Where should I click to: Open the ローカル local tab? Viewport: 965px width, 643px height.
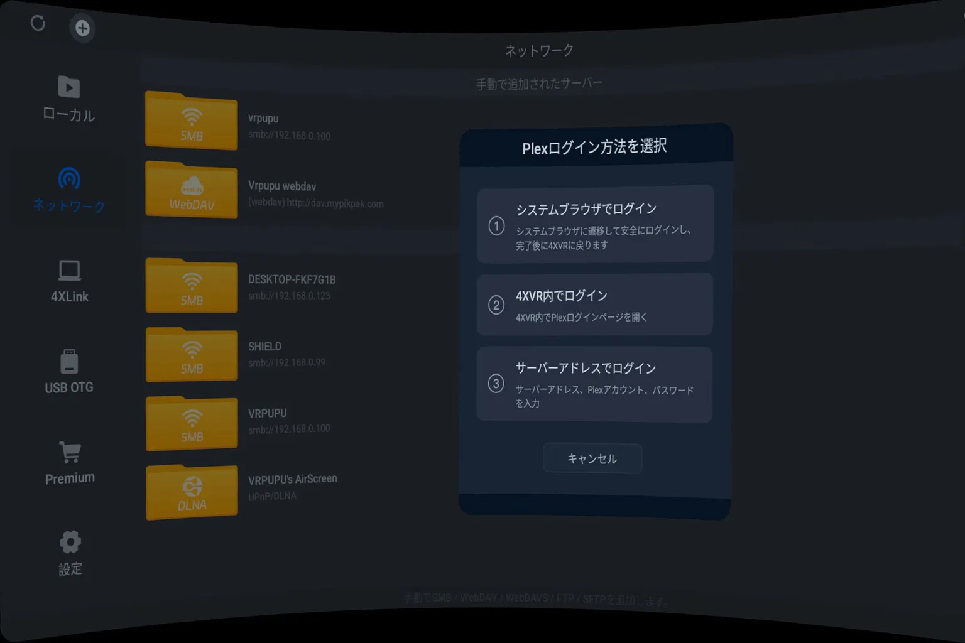click(x=68, y=99)
